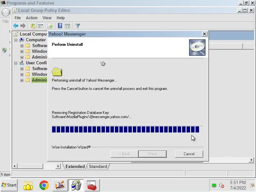Open the Help question mark toolbar icon

coord(60,26)
